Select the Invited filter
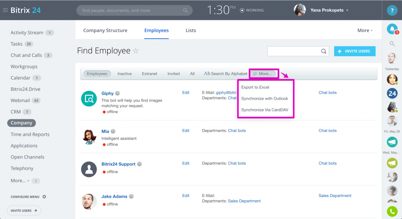 [174, 74]
